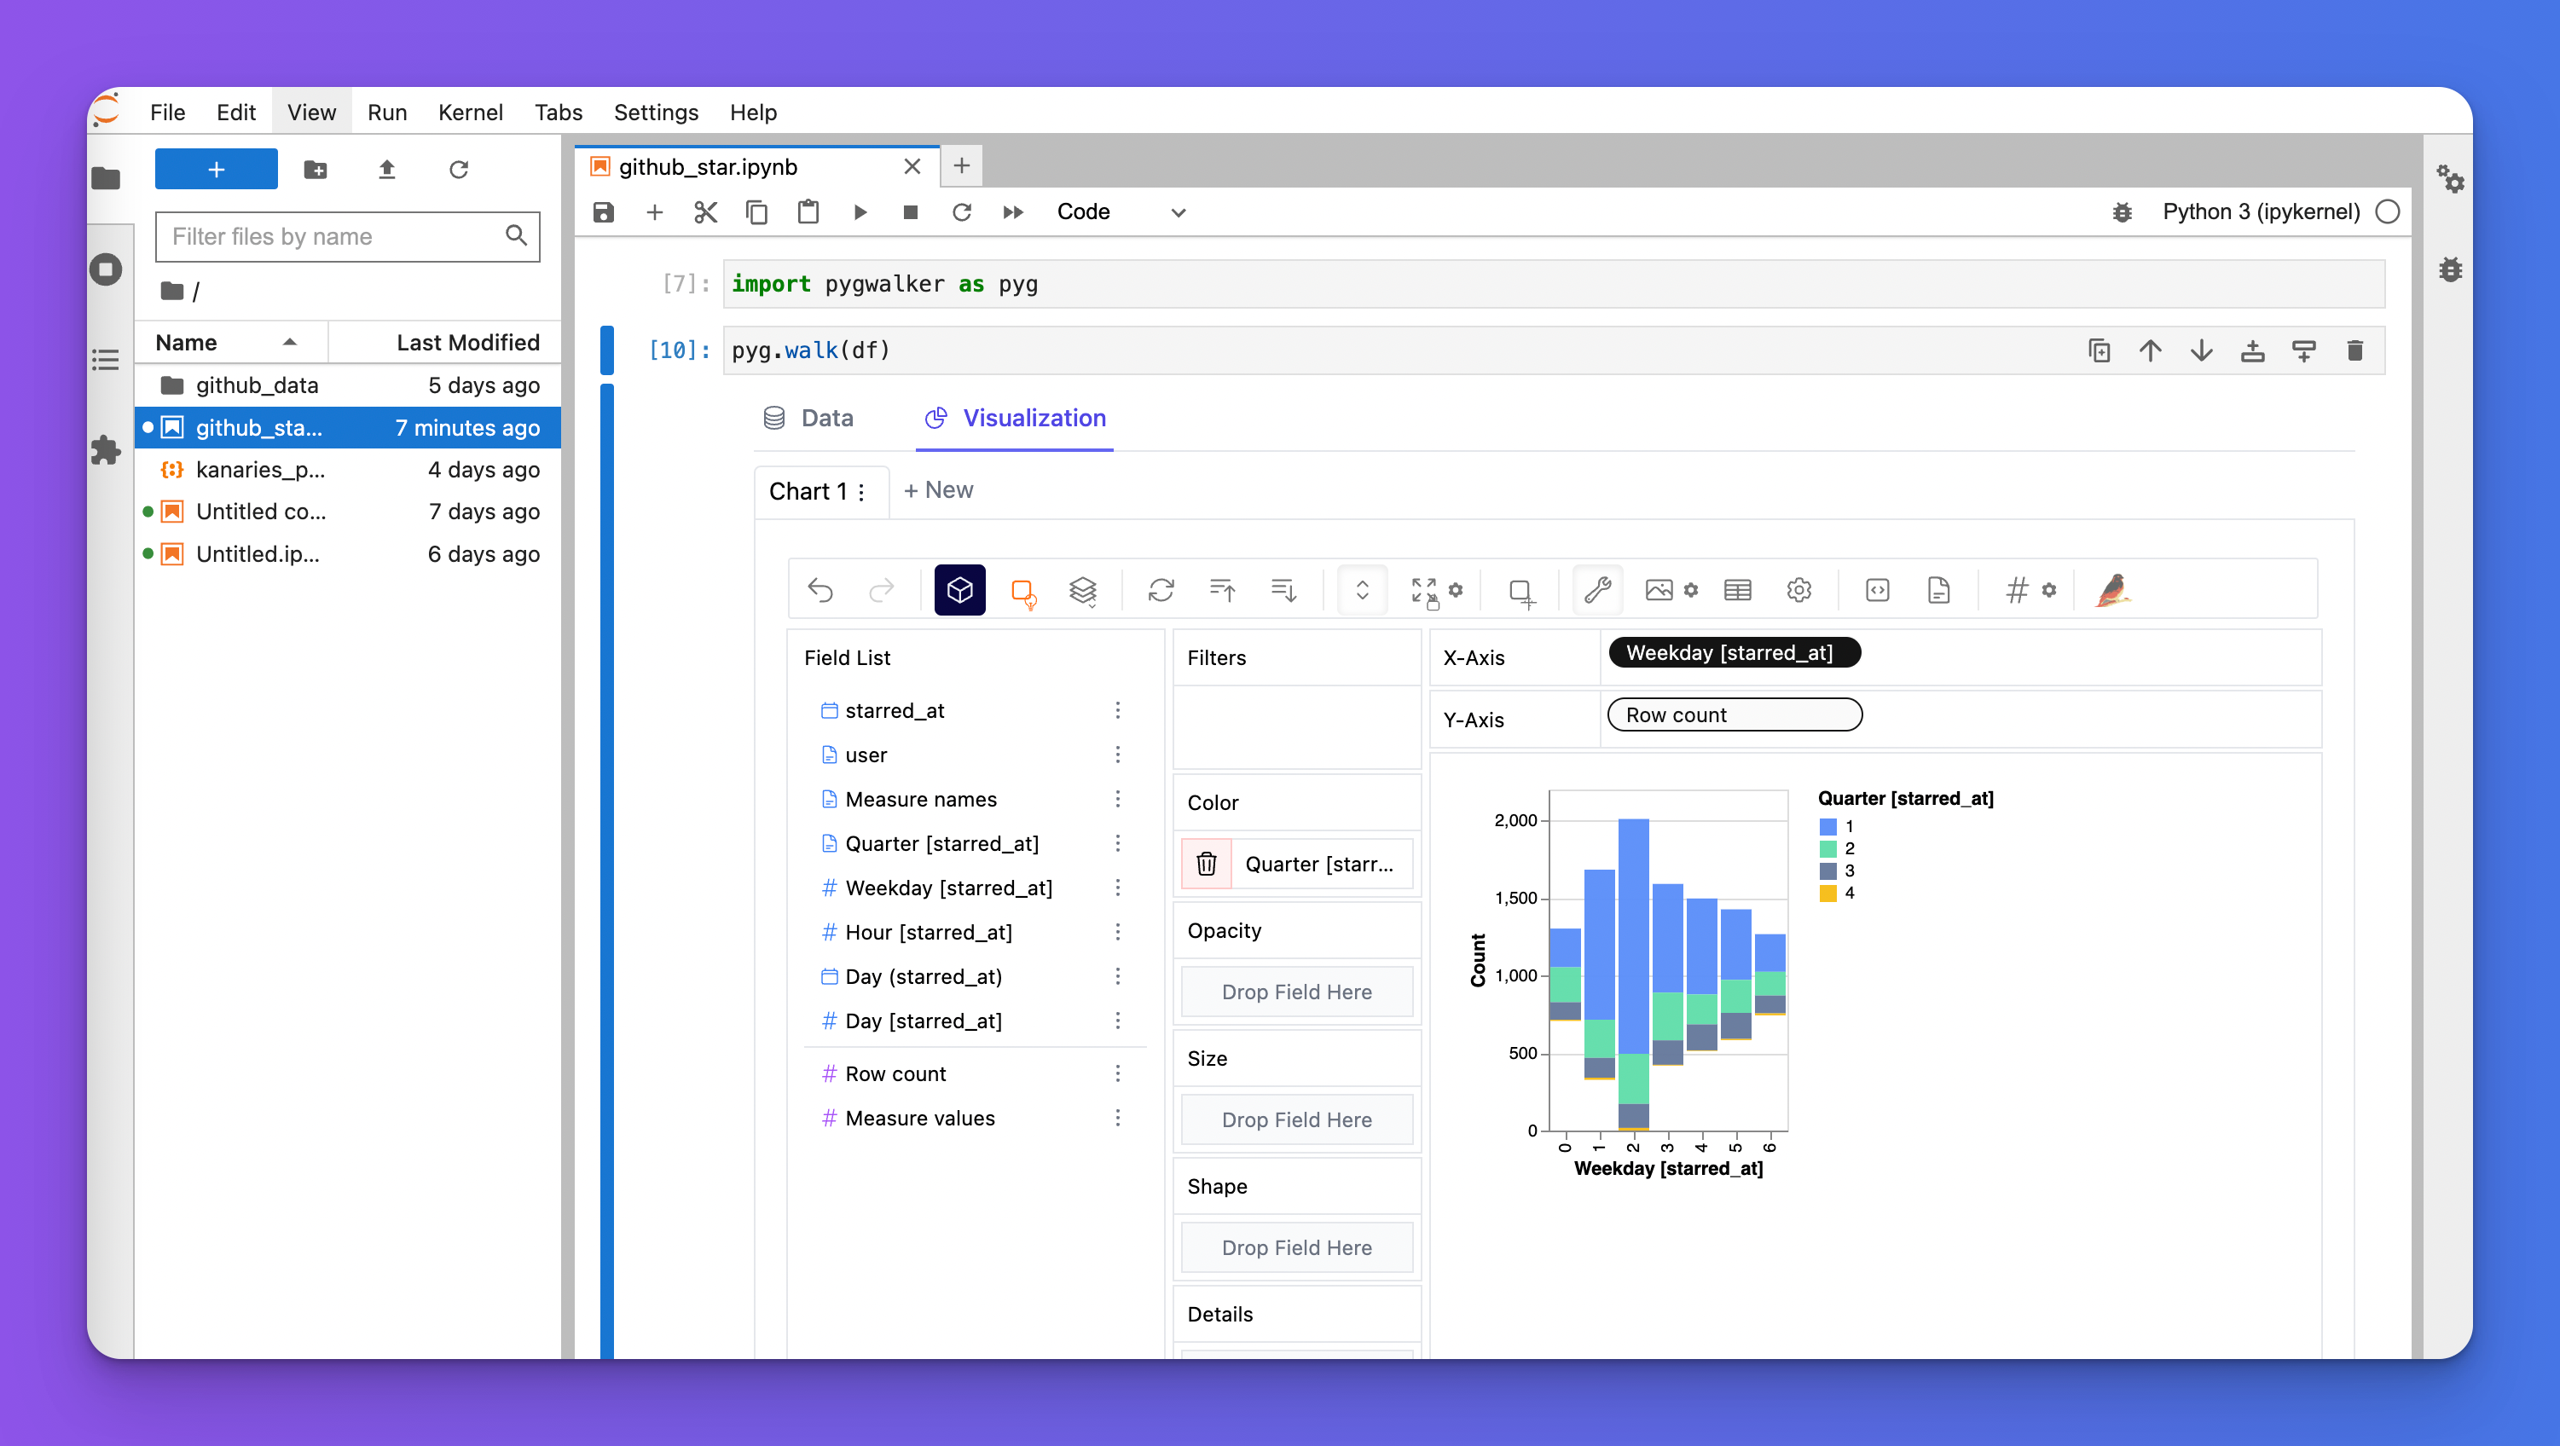Toggle the debug wrench button
This screenshot has width=2560, height=1446.
pos(1597,590)
